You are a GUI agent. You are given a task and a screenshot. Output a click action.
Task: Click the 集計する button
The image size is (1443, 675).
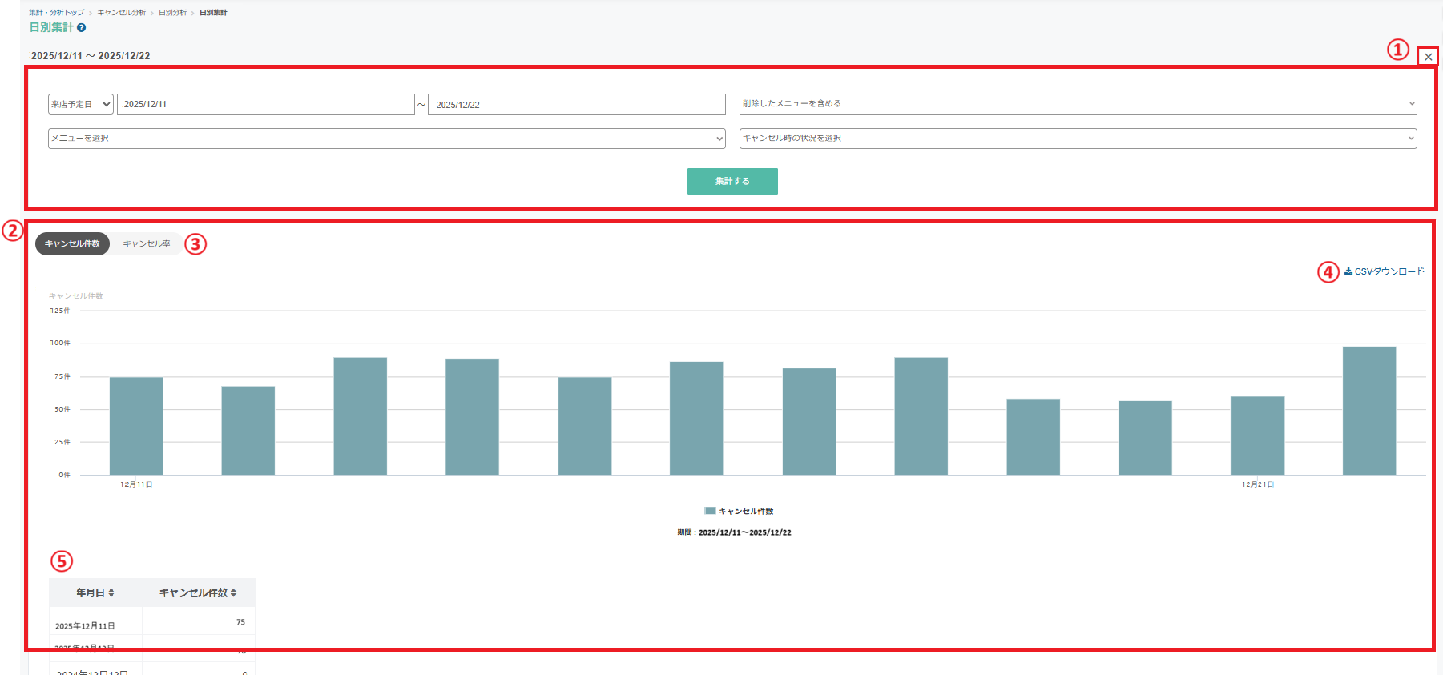[732, 181]
